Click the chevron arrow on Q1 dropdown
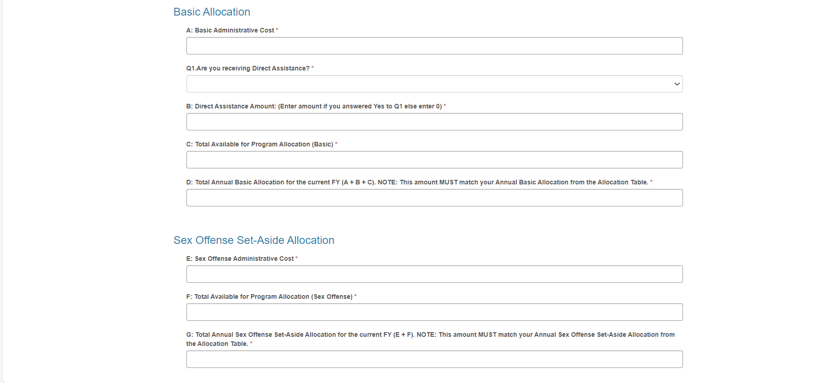The width and height of the screenshot is (836, 383). [x=677, y=84]
